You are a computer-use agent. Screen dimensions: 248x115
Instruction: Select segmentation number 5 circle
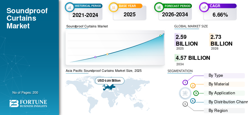(x=185, y=104)
